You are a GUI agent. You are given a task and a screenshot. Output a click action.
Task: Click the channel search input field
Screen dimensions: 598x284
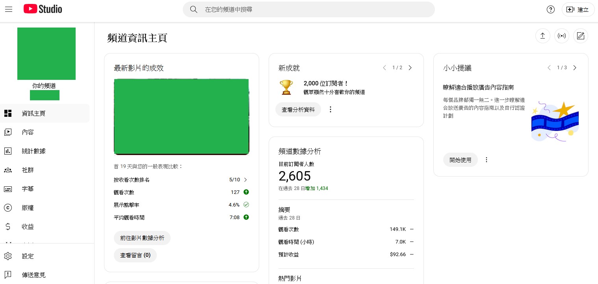pyautogui.click(x=315, y=9)
